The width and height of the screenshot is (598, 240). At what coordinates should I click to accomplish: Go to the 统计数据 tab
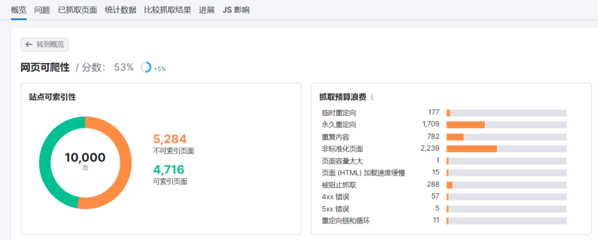tap(120, 9)
